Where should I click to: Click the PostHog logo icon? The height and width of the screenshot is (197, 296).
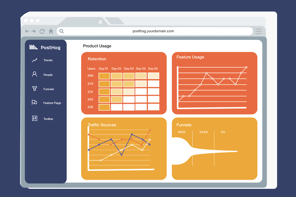[33, 47]
